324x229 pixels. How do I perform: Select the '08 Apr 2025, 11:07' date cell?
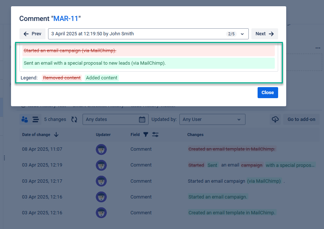point(42,149)
